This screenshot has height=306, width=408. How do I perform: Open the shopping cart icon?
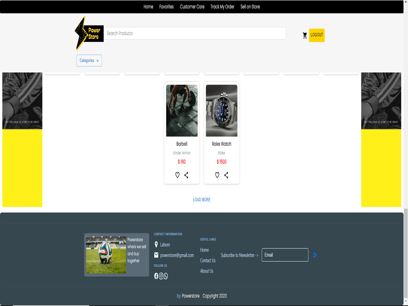[x=305, y=35]
